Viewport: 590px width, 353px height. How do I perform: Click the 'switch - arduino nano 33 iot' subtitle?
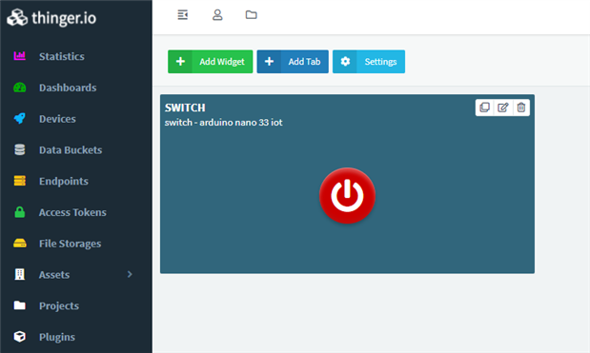pyautogui.click(x=223, y=123)
